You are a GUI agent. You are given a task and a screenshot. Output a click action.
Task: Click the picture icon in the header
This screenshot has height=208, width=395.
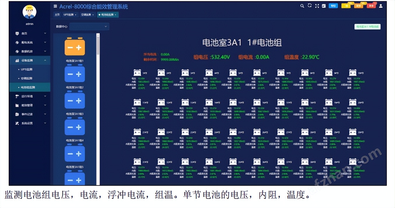(x=324, y=6)
